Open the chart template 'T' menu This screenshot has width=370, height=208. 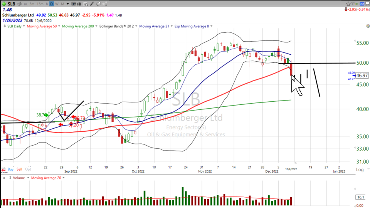click(74, 4)
